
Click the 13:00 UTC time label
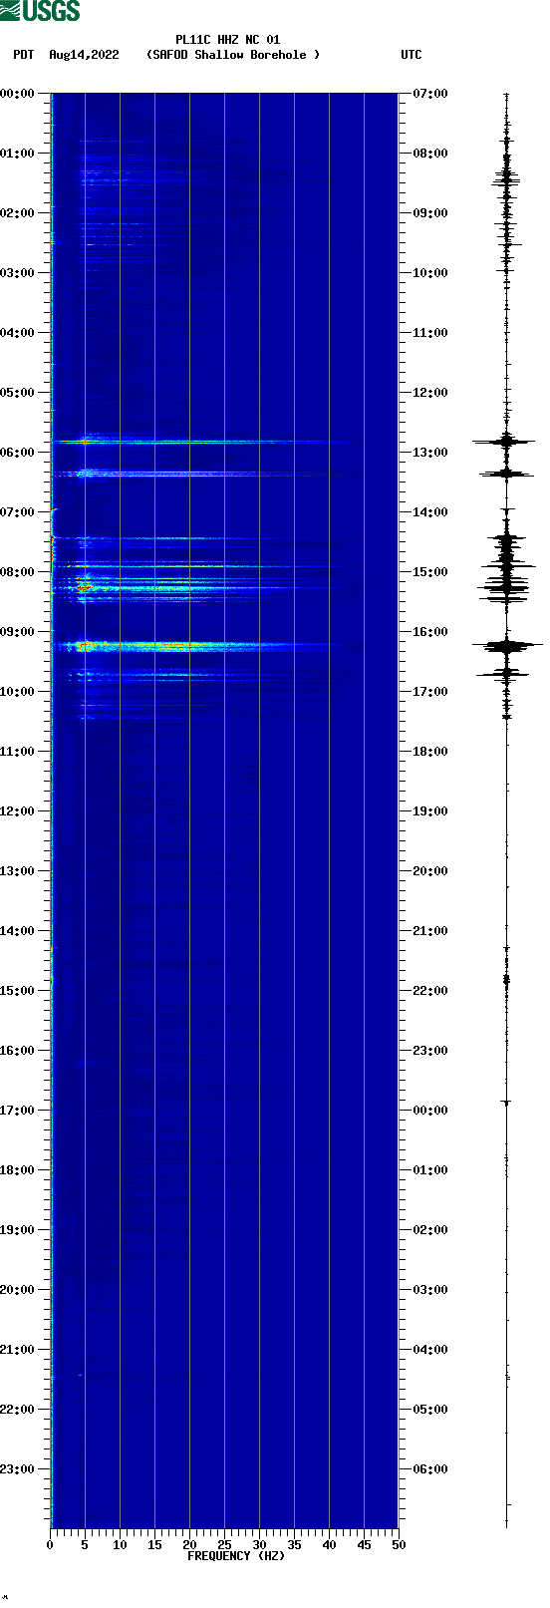(x=430, y=453)
